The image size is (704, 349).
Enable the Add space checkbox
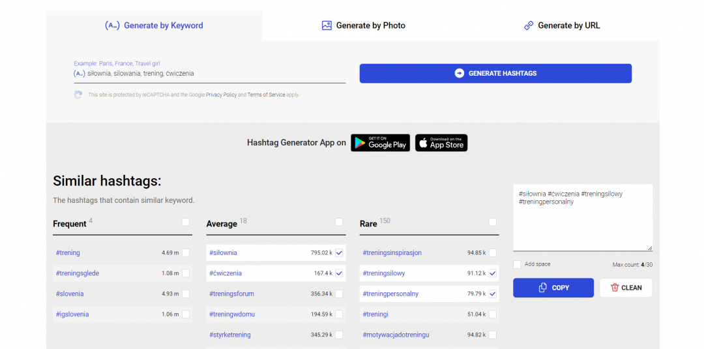tap(517, 264)
